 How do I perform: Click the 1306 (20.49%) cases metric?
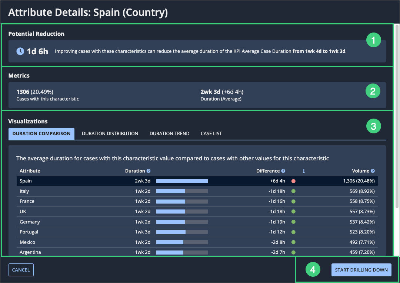coord(35,92)
